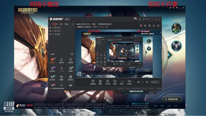Open the greyed download tool in the second row
The height and width of the screenshot is (116, 206).
coord(61,69)
